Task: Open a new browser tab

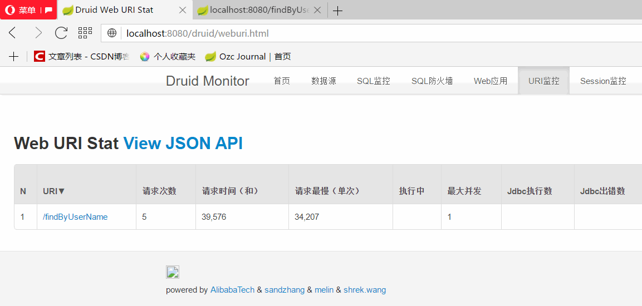Action: click(337, 11)
